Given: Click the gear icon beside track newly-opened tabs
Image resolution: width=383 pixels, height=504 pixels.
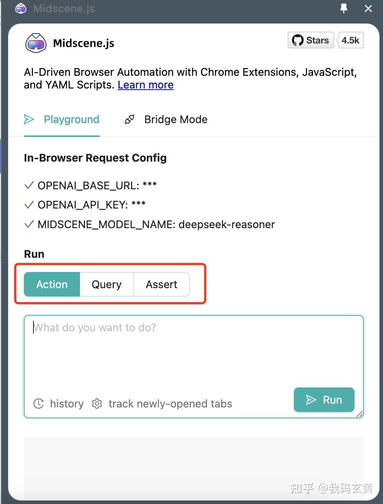Looking at the screenshot, I should point(97,404).
